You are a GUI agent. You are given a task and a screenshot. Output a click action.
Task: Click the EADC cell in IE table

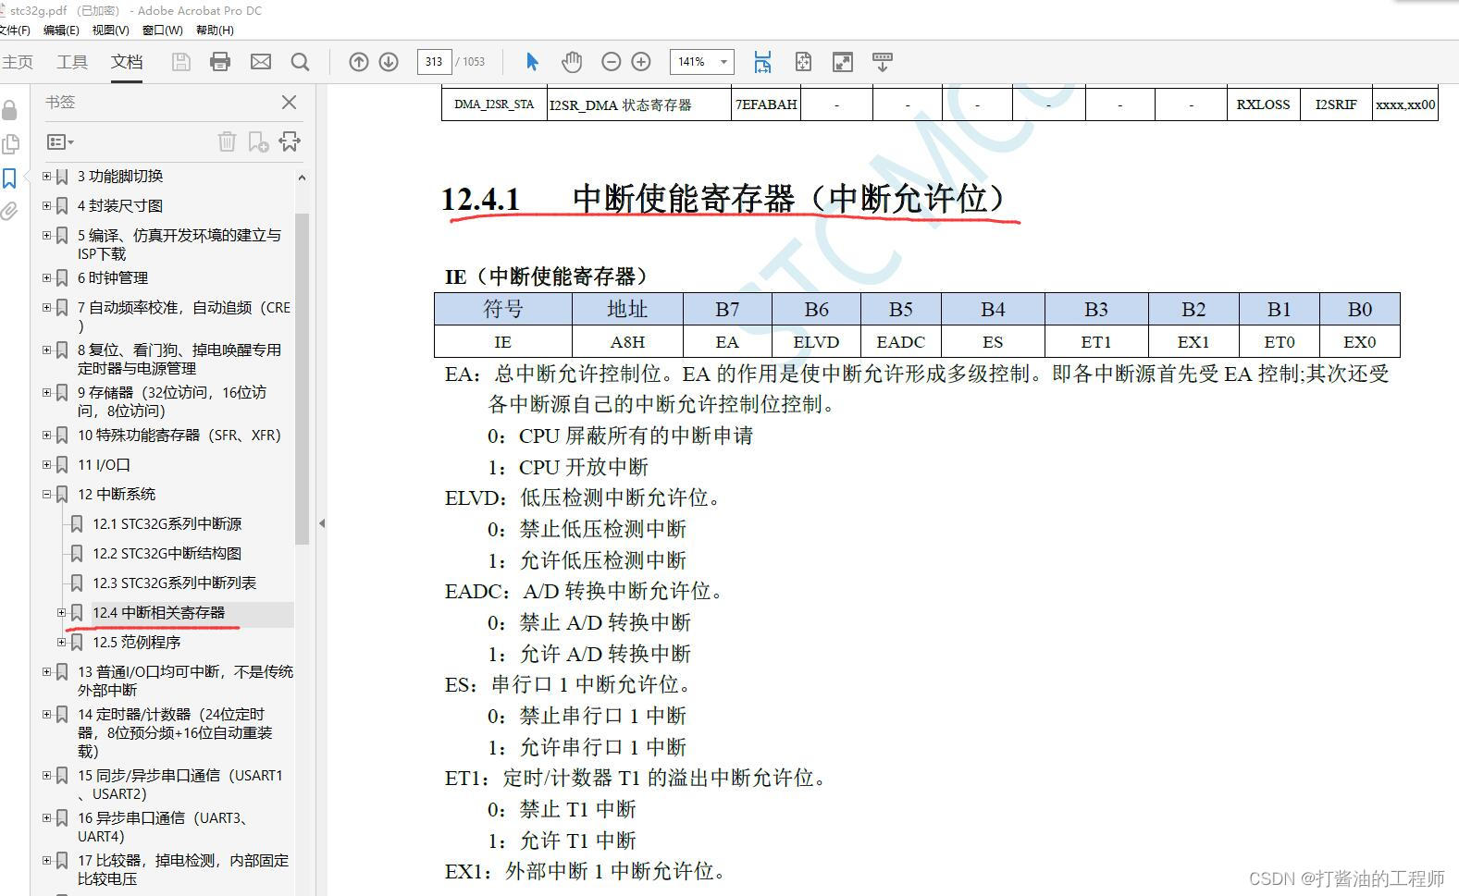click(901, 341)
